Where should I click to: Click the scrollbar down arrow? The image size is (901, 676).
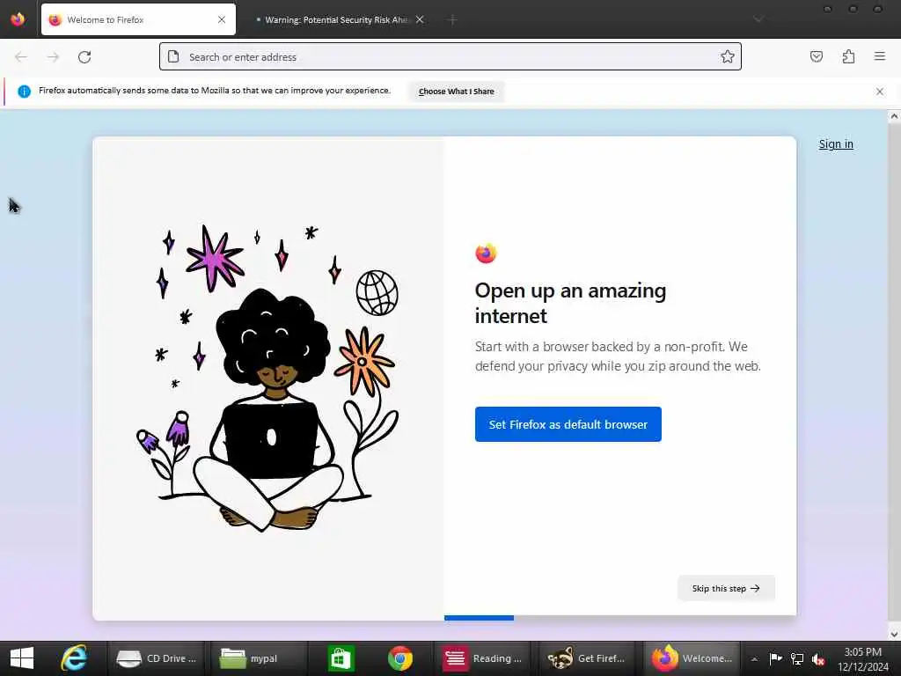894,634
